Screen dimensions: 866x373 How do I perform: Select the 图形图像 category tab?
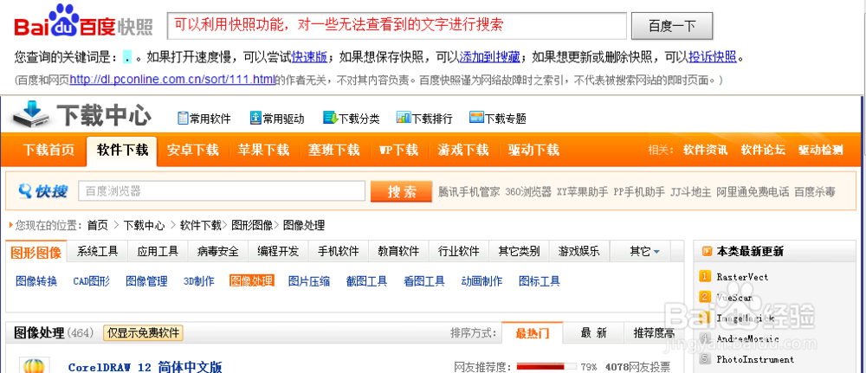36,252
